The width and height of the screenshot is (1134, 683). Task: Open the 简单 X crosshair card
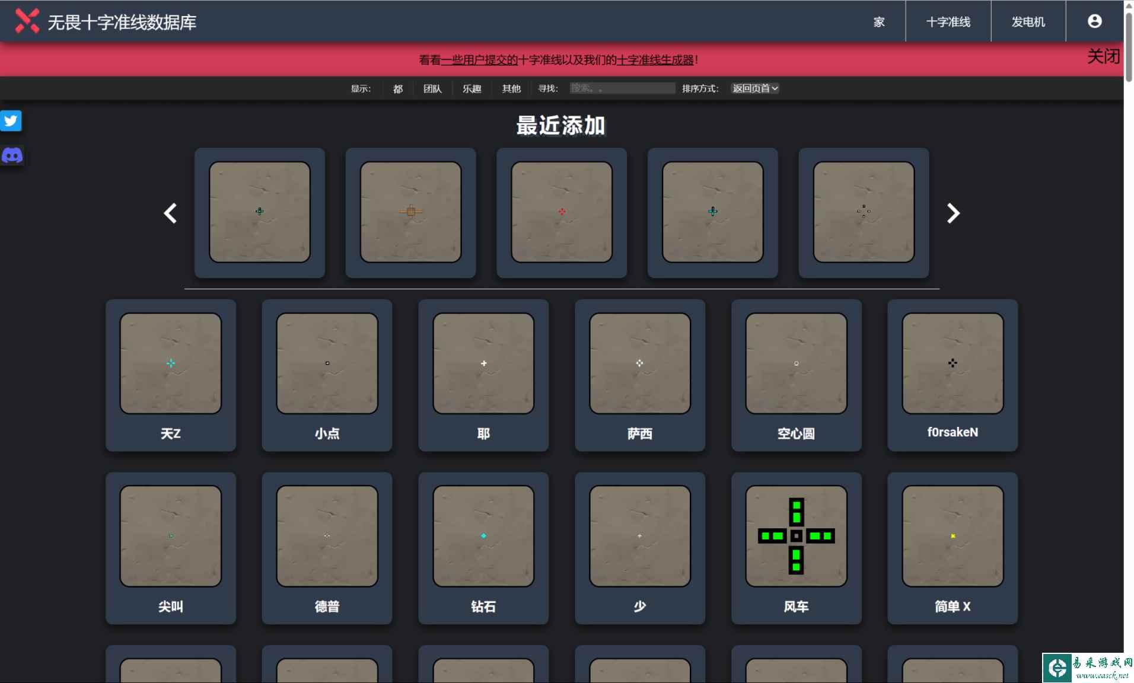point(953,548)
